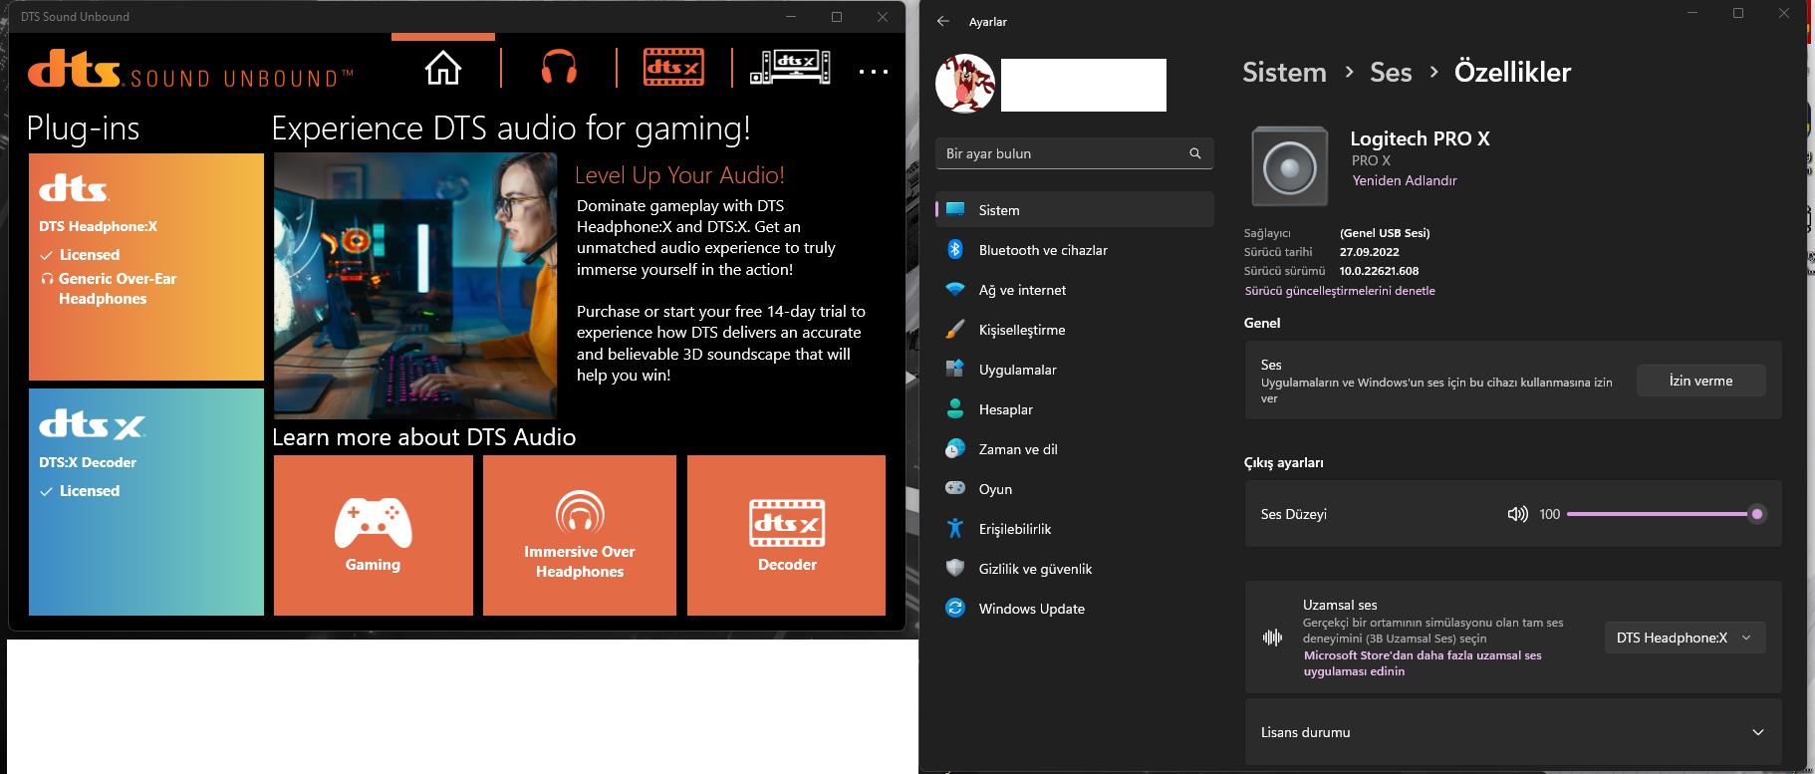1815x774 pixels.
Task: Close the Ayarlar settings window
Action: point(1784,13)
